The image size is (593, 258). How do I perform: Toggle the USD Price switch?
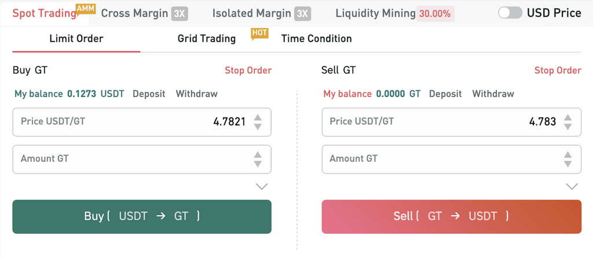click(510, 13)
